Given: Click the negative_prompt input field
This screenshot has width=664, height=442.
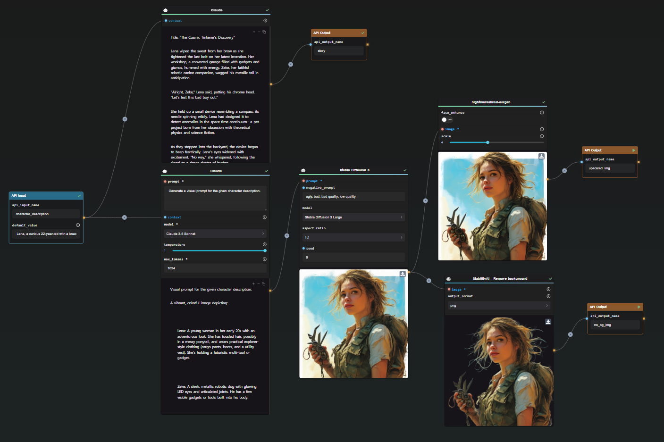Looking at the screenshot, I should tap(353, 197).
